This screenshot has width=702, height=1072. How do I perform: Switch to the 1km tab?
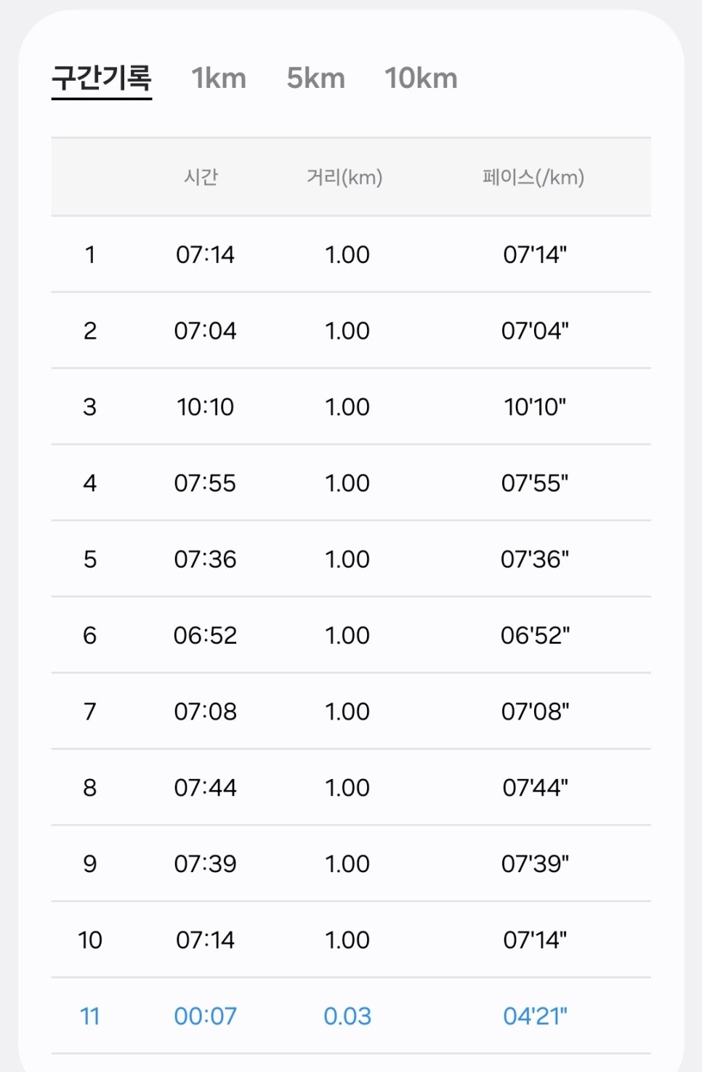pos(219,78)
